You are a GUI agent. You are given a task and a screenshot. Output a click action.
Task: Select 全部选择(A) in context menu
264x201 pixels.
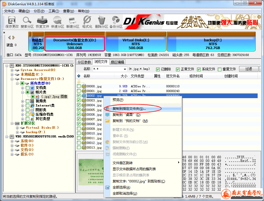point(143,187)
